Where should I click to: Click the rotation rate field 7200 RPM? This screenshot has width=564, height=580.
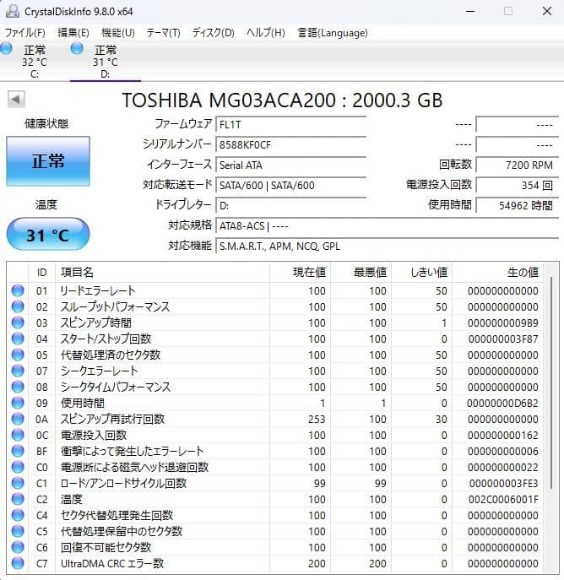coord(517,165)
